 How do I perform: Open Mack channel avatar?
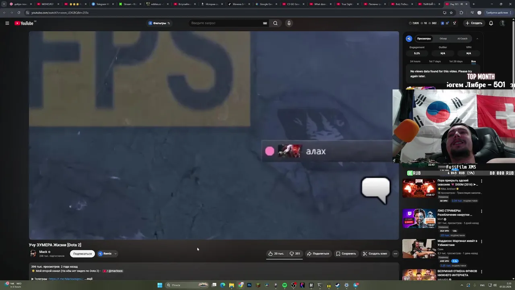click(33, 253)
